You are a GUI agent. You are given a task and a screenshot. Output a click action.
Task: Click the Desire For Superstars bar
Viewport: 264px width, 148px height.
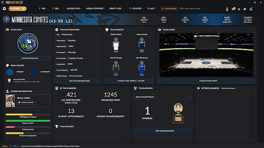[x=28, y=133]
